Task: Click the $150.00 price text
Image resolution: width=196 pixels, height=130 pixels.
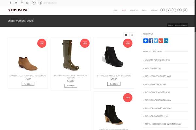Action: point(71,81)
